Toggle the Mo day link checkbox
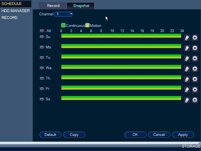The width and height of the screenshot is (201, 151). tap(42, 47)
